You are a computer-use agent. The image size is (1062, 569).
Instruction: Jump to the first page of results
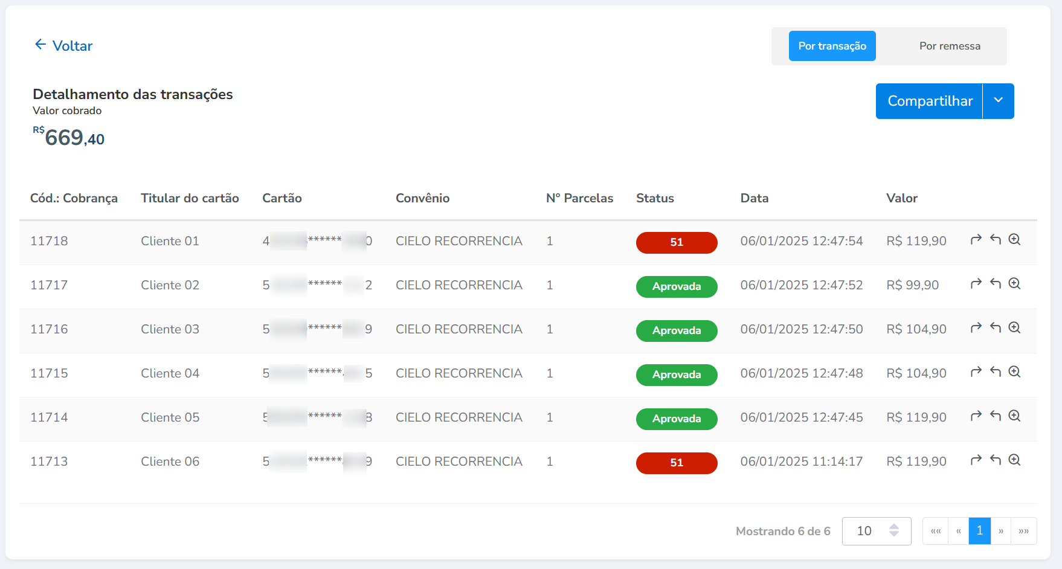tap(935, 531)
